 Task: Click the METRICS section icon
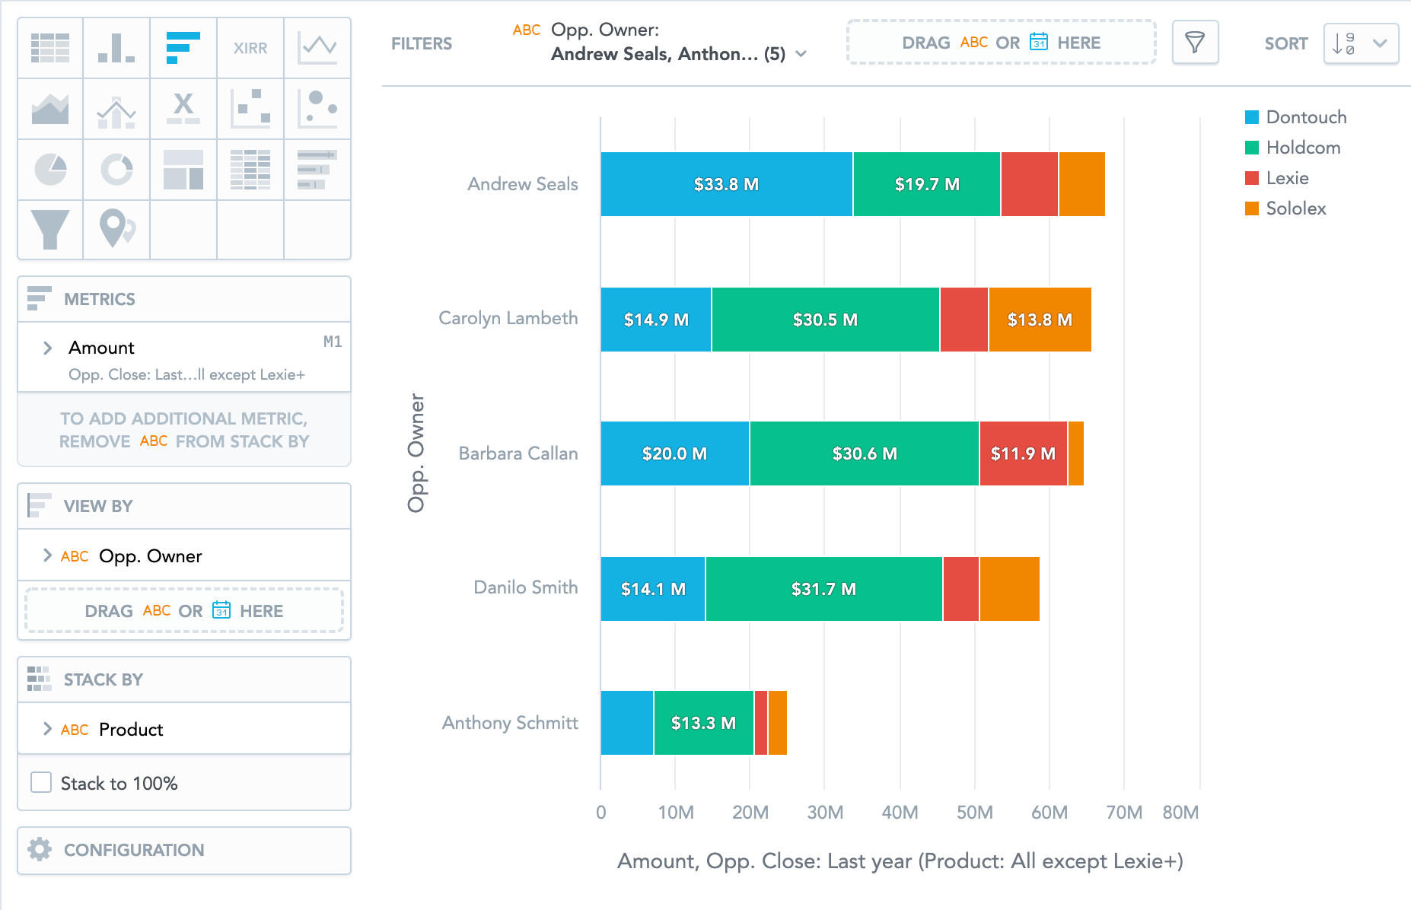click(40, 298)
